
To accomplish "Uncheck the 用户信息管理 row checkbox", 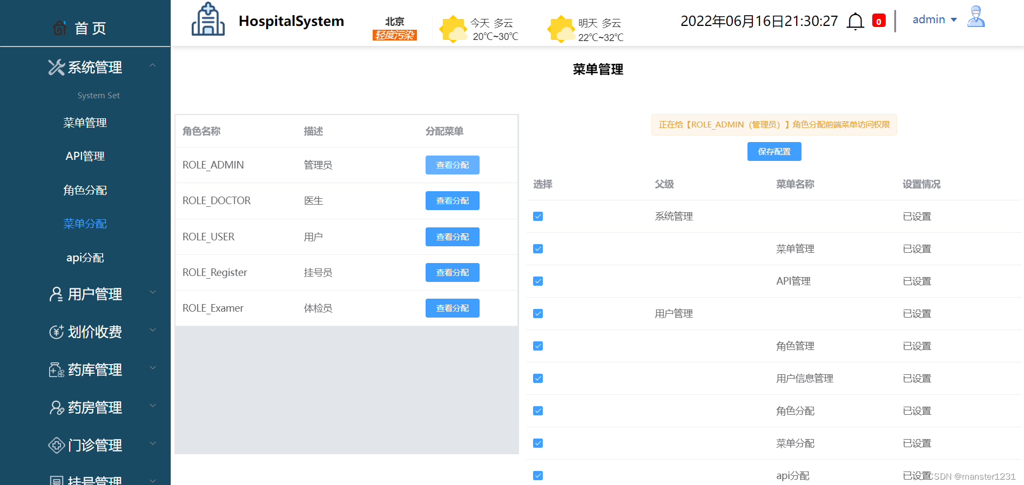I will coord(538,379).
